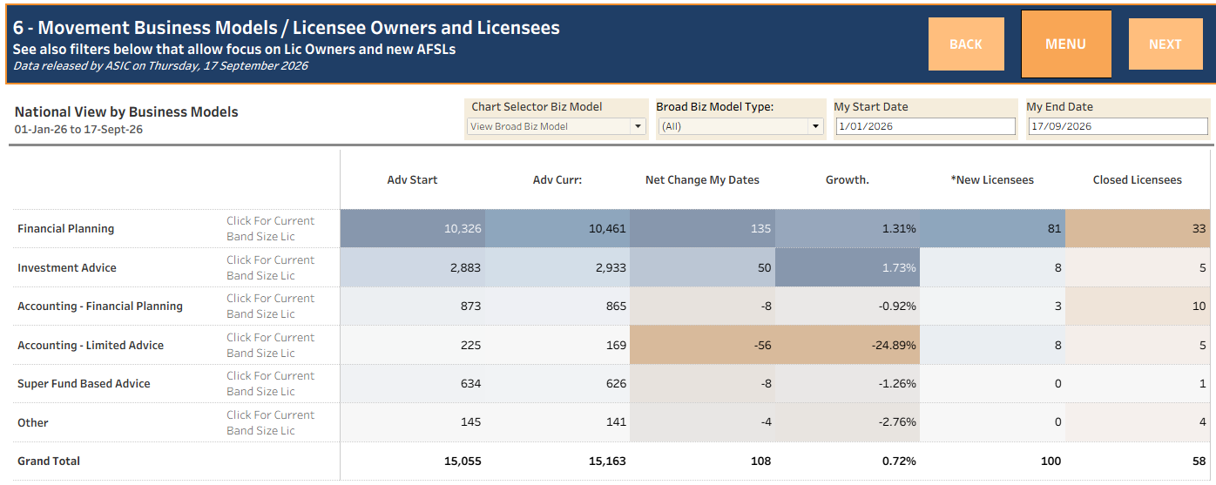The height and width of the screenshot is (485, 1216).
Task: Click the -56 net change cell
Action: pos(703,345)
